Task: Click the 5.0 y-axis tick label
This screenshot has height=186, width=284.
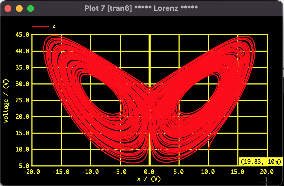Action: tap(25, 166)
